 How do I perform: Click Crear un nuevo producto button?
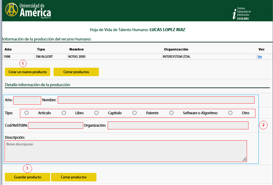pyautogui.click(x=28, y=72)
